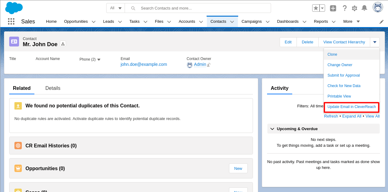Click the Opportunities crown icon
388x192 pixels.
point(18,168)
